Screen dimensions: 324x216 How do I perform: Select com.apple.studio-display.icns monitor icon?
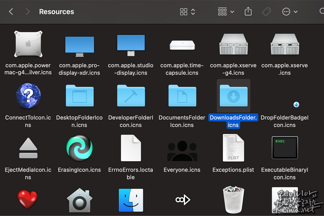point(131,45)
